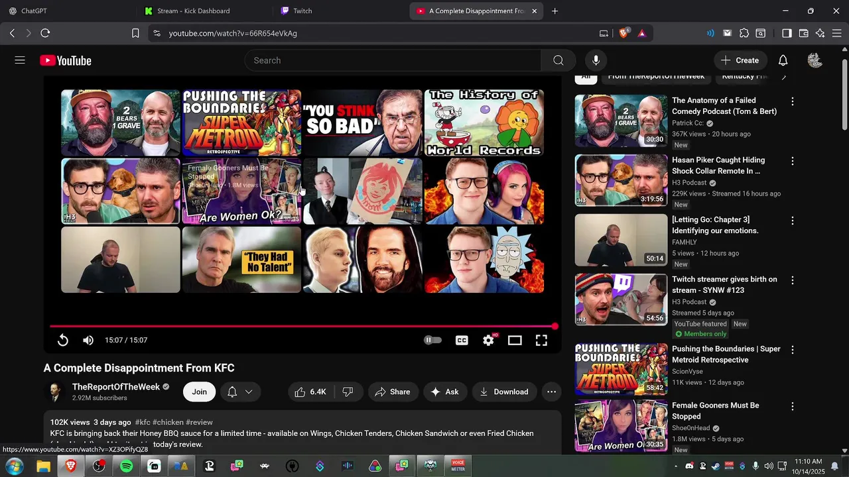Switch the player to theater mode
This screenshot has height=477, width=849.
[515, 340]
